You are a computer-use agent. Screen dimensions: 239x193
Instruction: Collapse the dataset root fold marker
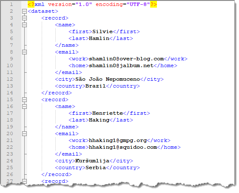pyautogui.click(x=24, y=11)
